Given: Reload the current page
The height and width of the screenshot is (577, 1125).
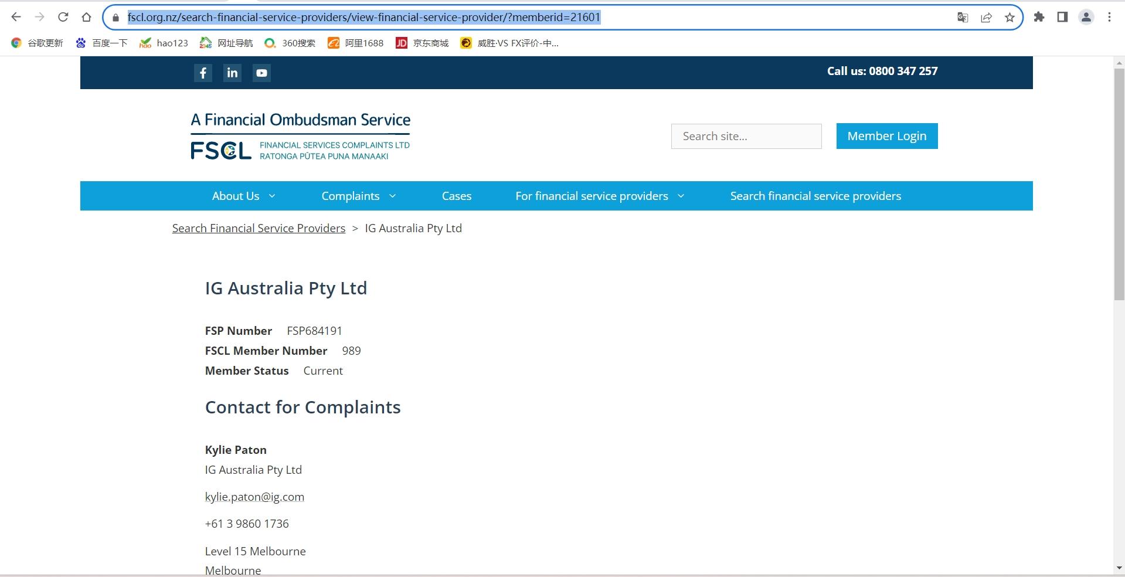Looking at the screenshot, I should [63, 17].
